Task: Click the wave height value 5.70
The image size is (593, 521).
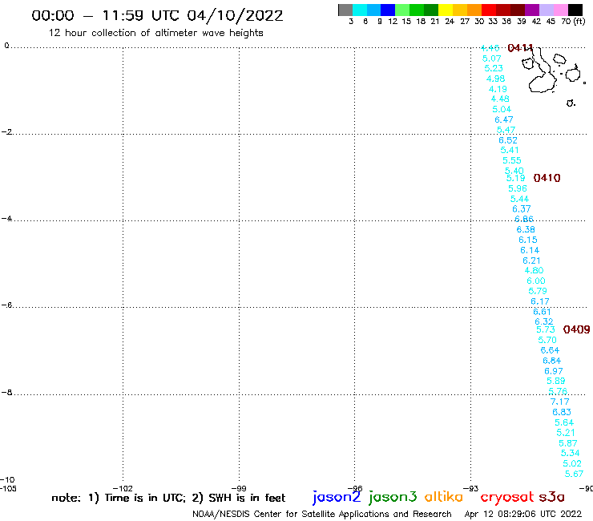Action: pos(547,340)
